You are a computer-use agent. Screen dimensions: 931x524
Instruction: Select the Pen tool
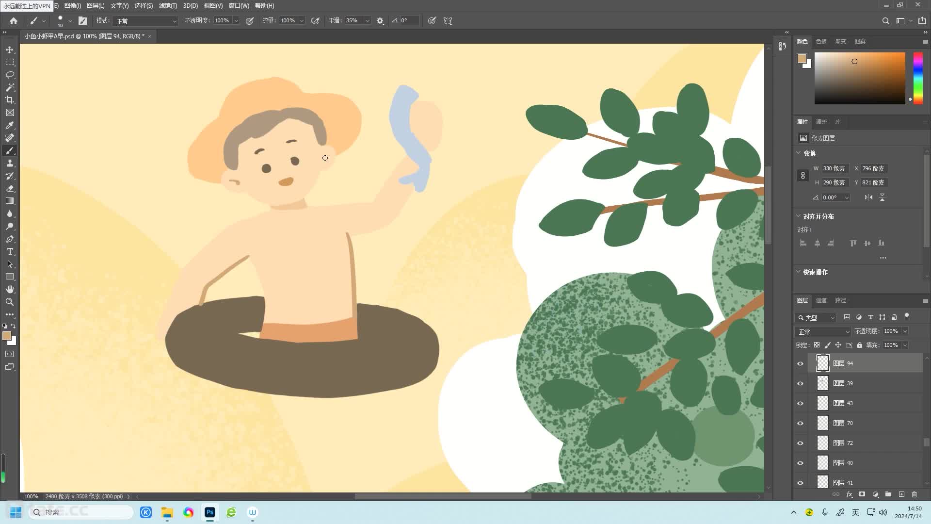click(x=10, y=239)
